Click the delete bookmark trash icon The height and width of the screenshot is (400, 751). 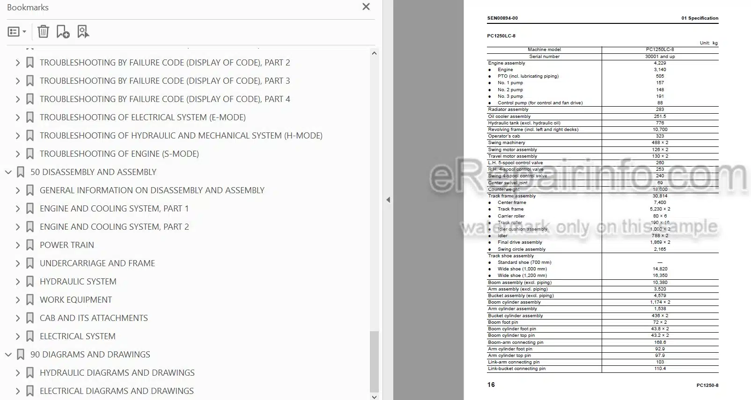point(43,31)
